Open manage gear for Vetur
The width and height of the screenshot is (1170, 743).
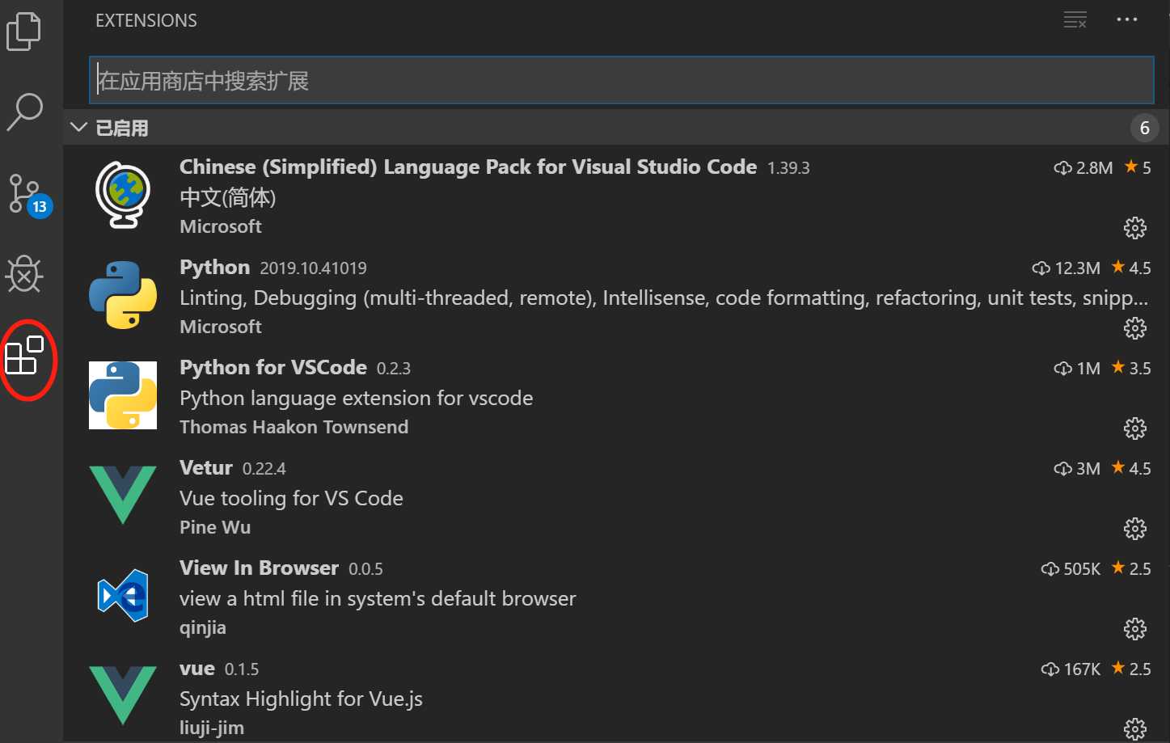point(1135,529)
